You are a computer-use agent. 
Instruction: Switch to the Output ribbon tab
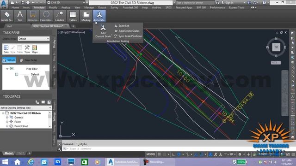coord(102,7)
